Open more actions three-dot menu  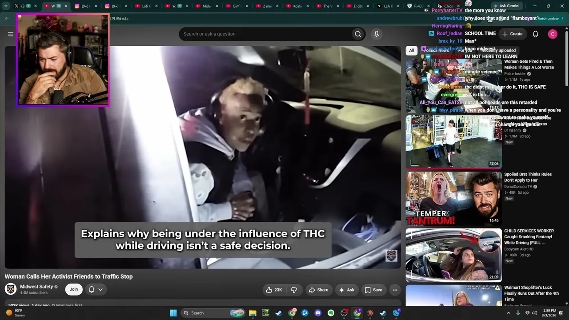pos(395,290)
